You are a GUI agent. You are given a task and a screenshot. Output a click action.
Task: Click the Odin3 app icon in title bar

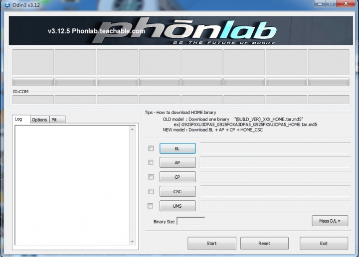pos(7,5)
